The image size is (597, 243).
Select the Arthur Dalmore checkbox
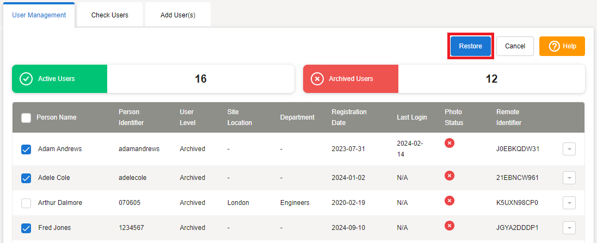26,203
